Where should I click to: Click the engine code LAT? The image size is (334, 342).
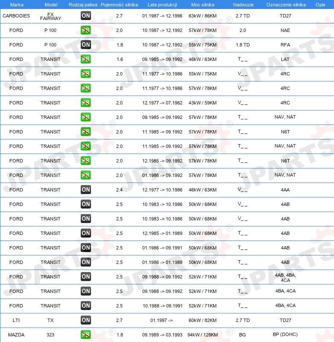click(285, 59)
